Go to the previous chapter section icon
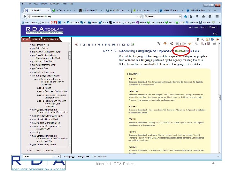This screenshot has width=230, height=172. [x=77, y=44]
